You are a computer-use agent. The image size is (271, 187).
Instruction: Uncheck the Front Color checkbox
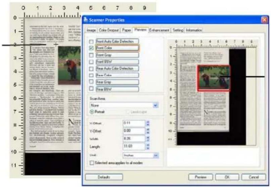[91, 48]
